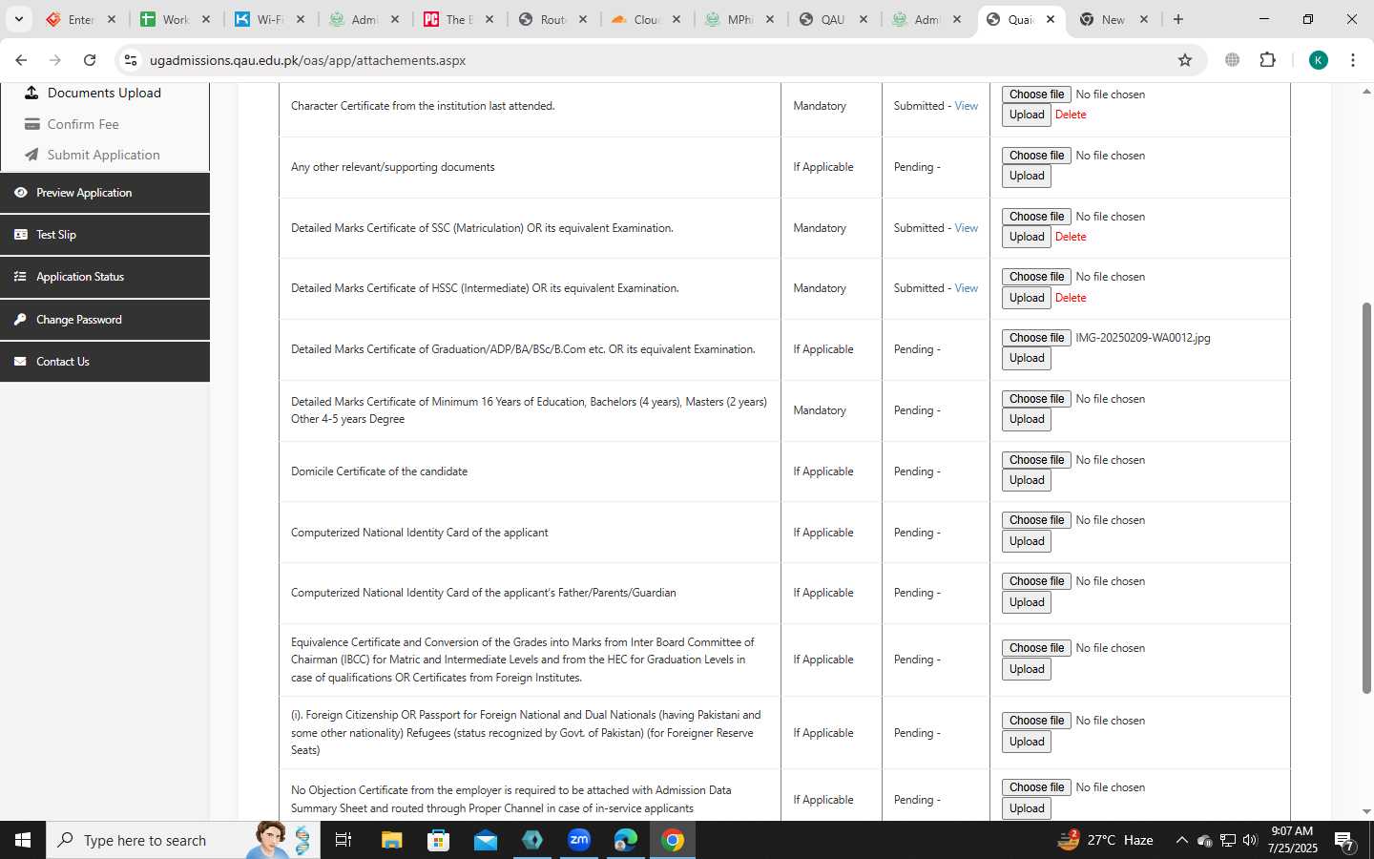
Task: Switch to the QAU tab
Action: click(x=833, y=19)
